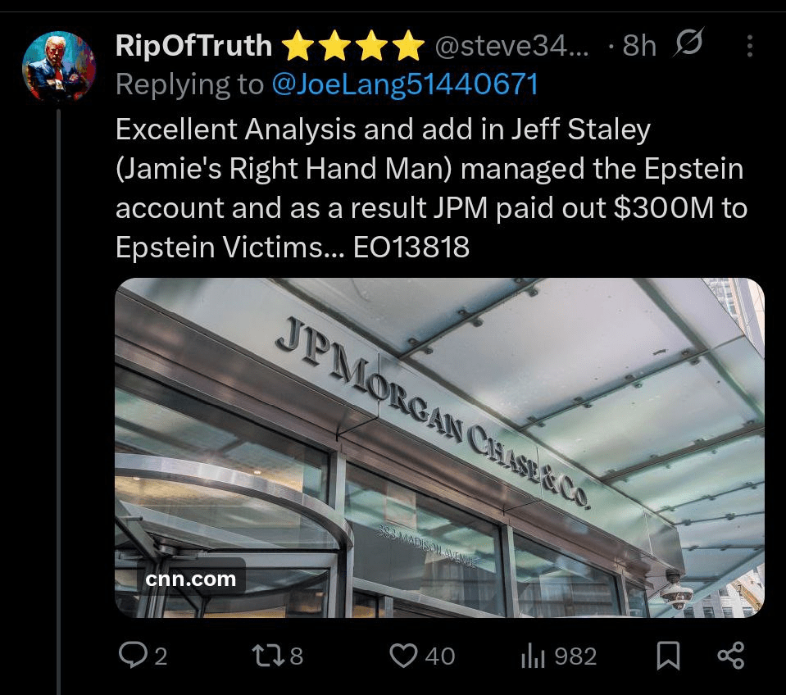Click the reply speech bubble icon
This screenshot has width=786, height=695.
(x=132, y=656)
